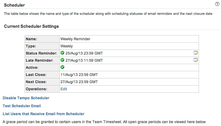Click the Disable Tempo Scheduler link
The image size is (221, 126).
26,98
